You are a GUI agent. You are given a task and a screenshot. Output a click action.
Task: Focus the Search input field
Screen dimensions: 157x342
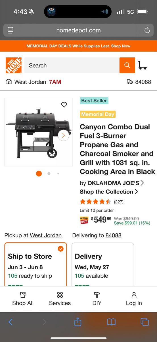coord(72,65)
